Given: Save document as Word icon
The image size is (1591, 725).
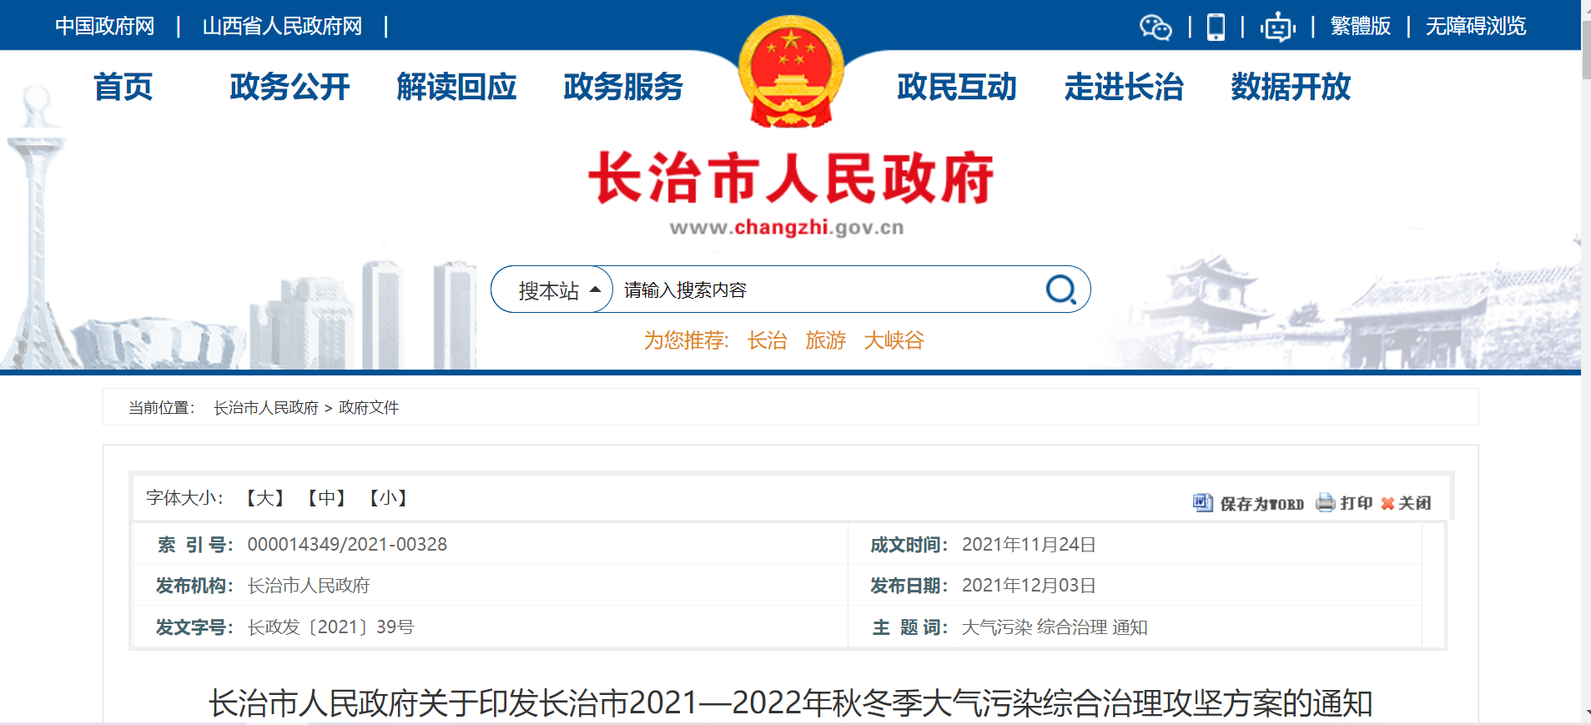Looking at the screenshot, I should click(1202, 502).
